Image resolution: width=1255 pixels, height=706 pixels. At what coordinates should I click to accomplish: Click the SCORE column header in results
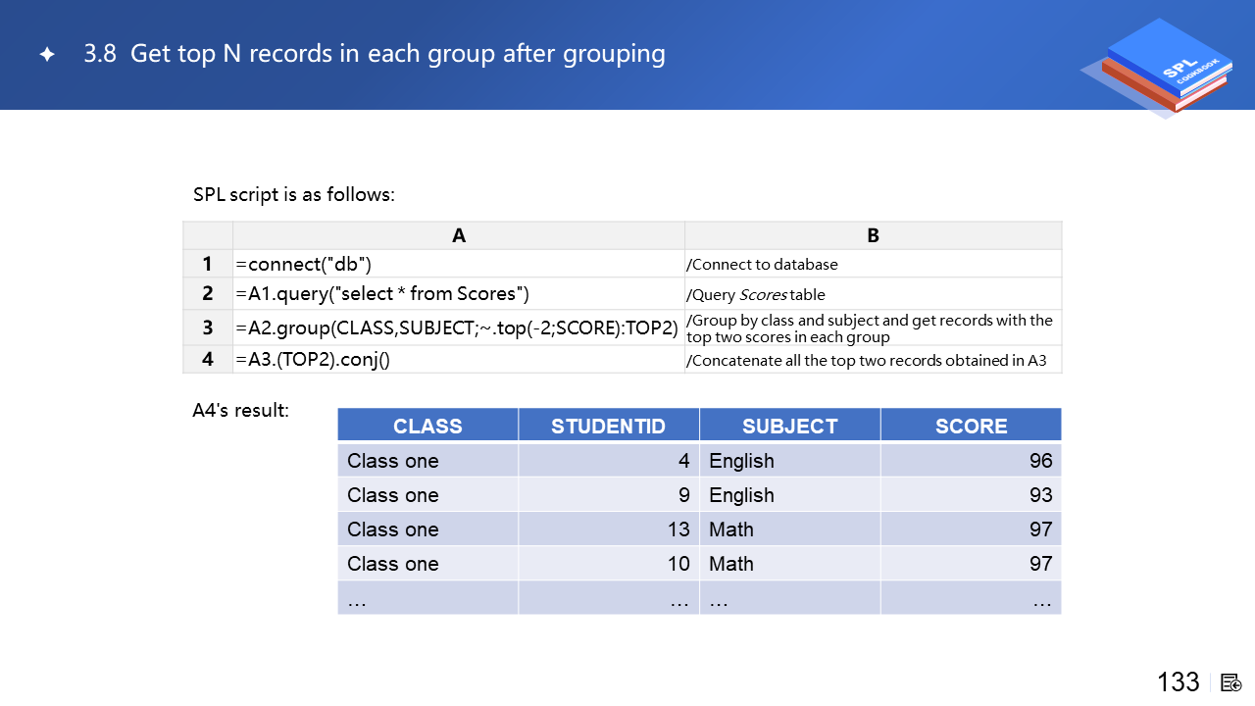971,426
